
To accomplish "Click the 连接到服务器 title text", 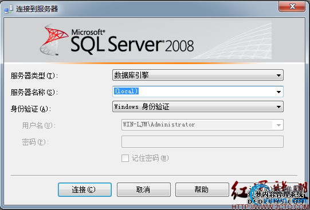I will coord(37,9).
